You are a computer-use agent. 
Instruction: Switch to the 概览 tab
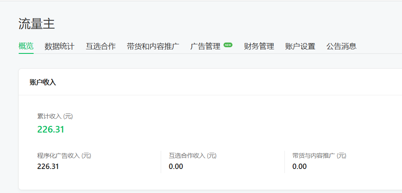pos(26,46)
